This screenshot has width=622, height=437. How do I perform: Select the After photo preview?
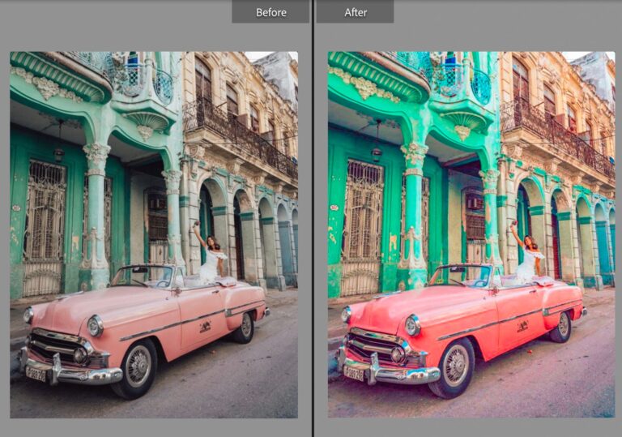pyautogui.click(x=471, y=234)
